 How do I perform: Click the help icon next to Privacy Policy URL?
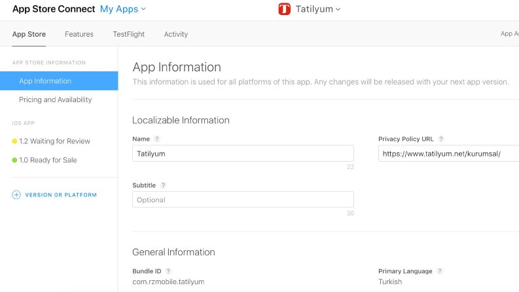tap(441, 139)
